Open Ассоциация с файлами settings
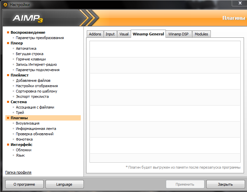The width and height of the screenshot is (247, 192). (x=35, y=107)
